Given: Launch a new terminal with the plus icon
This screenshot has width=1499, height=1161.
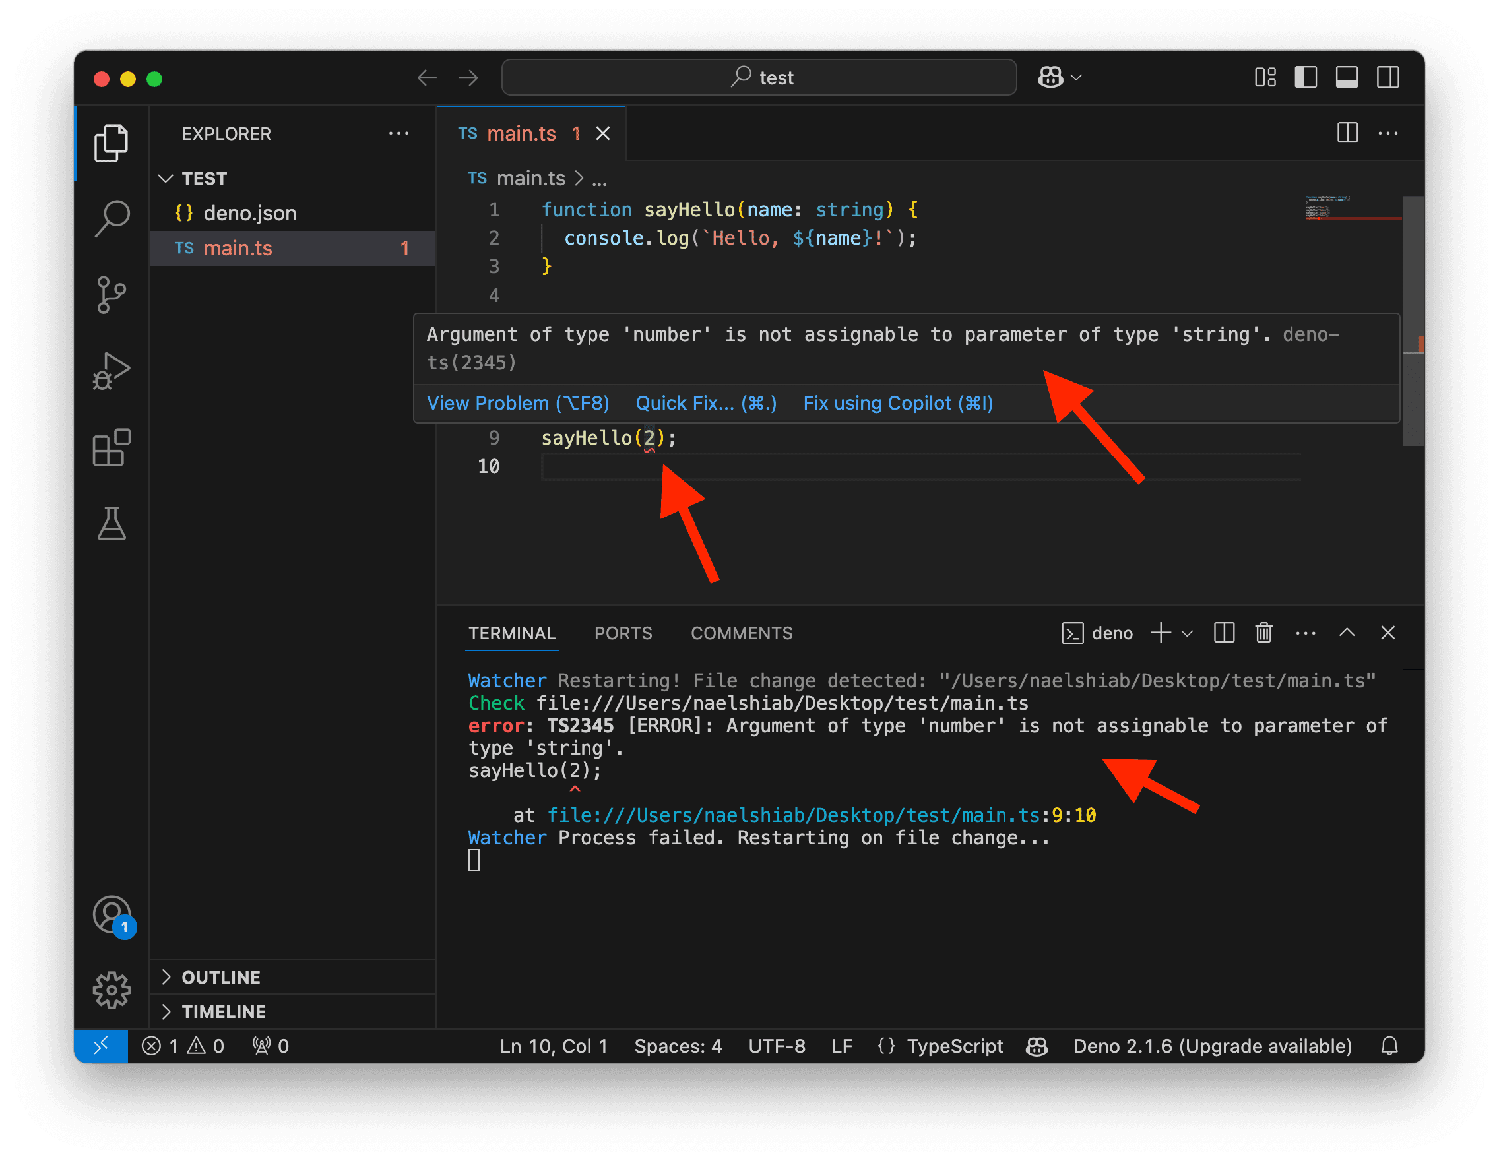Looking at the screenshot, I should 1160,633.
